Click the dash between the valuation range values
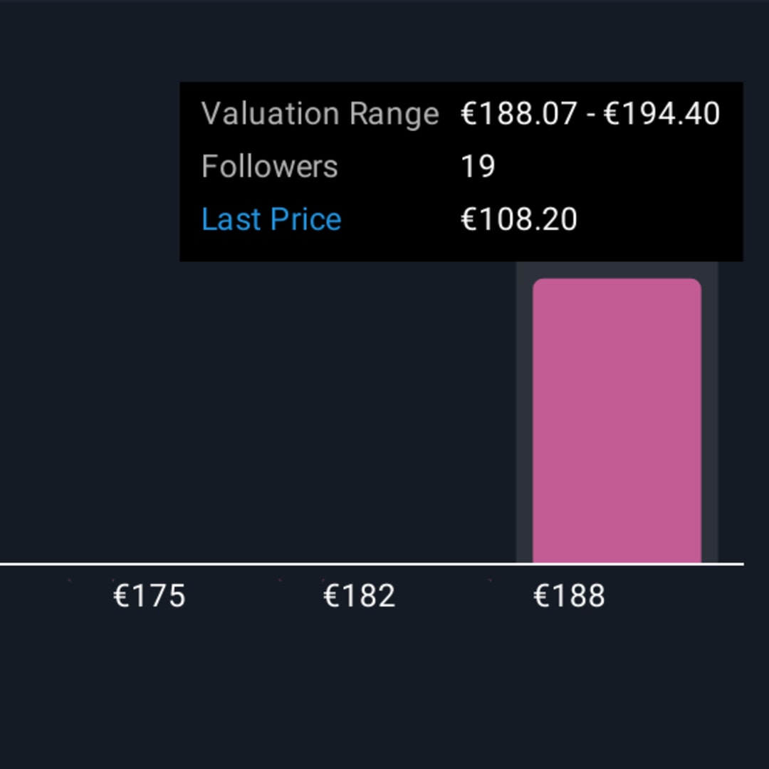The width and height of the screenshot is (769, 769). click(x=590, y=114)
